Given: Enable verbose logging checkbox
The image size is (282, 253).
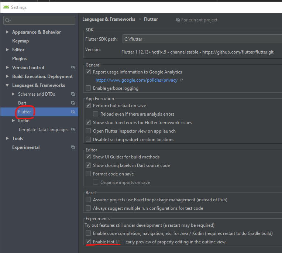Looking at the screenshot, I should (88, 88).
